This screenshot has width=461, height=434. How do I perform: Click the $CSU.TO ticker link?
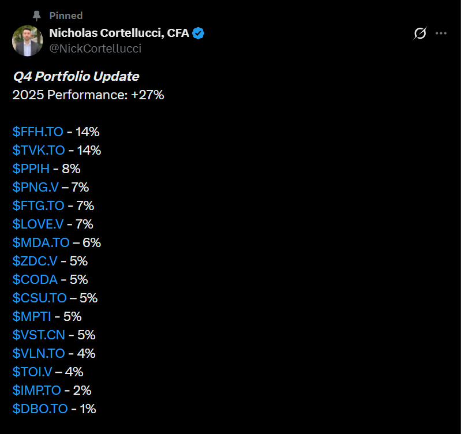pyautogui.click(x=39, y=298)
